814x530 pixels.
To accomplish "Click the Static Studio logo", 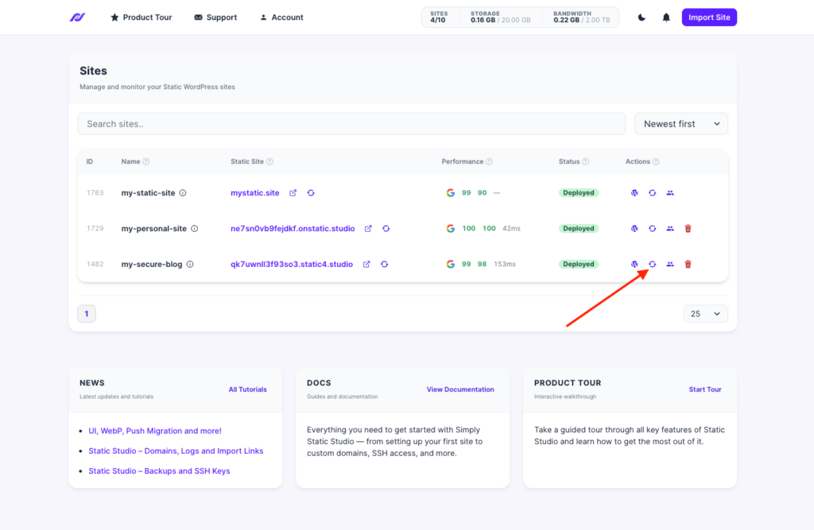I will (77, 17).
